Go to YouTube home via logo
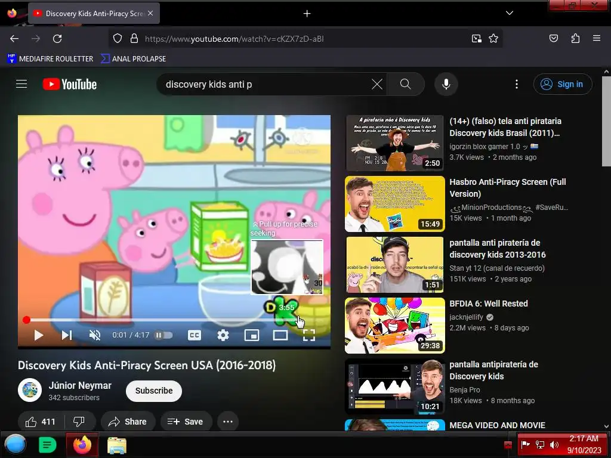This screenshot has height=458, width=611. pos(70,84)
